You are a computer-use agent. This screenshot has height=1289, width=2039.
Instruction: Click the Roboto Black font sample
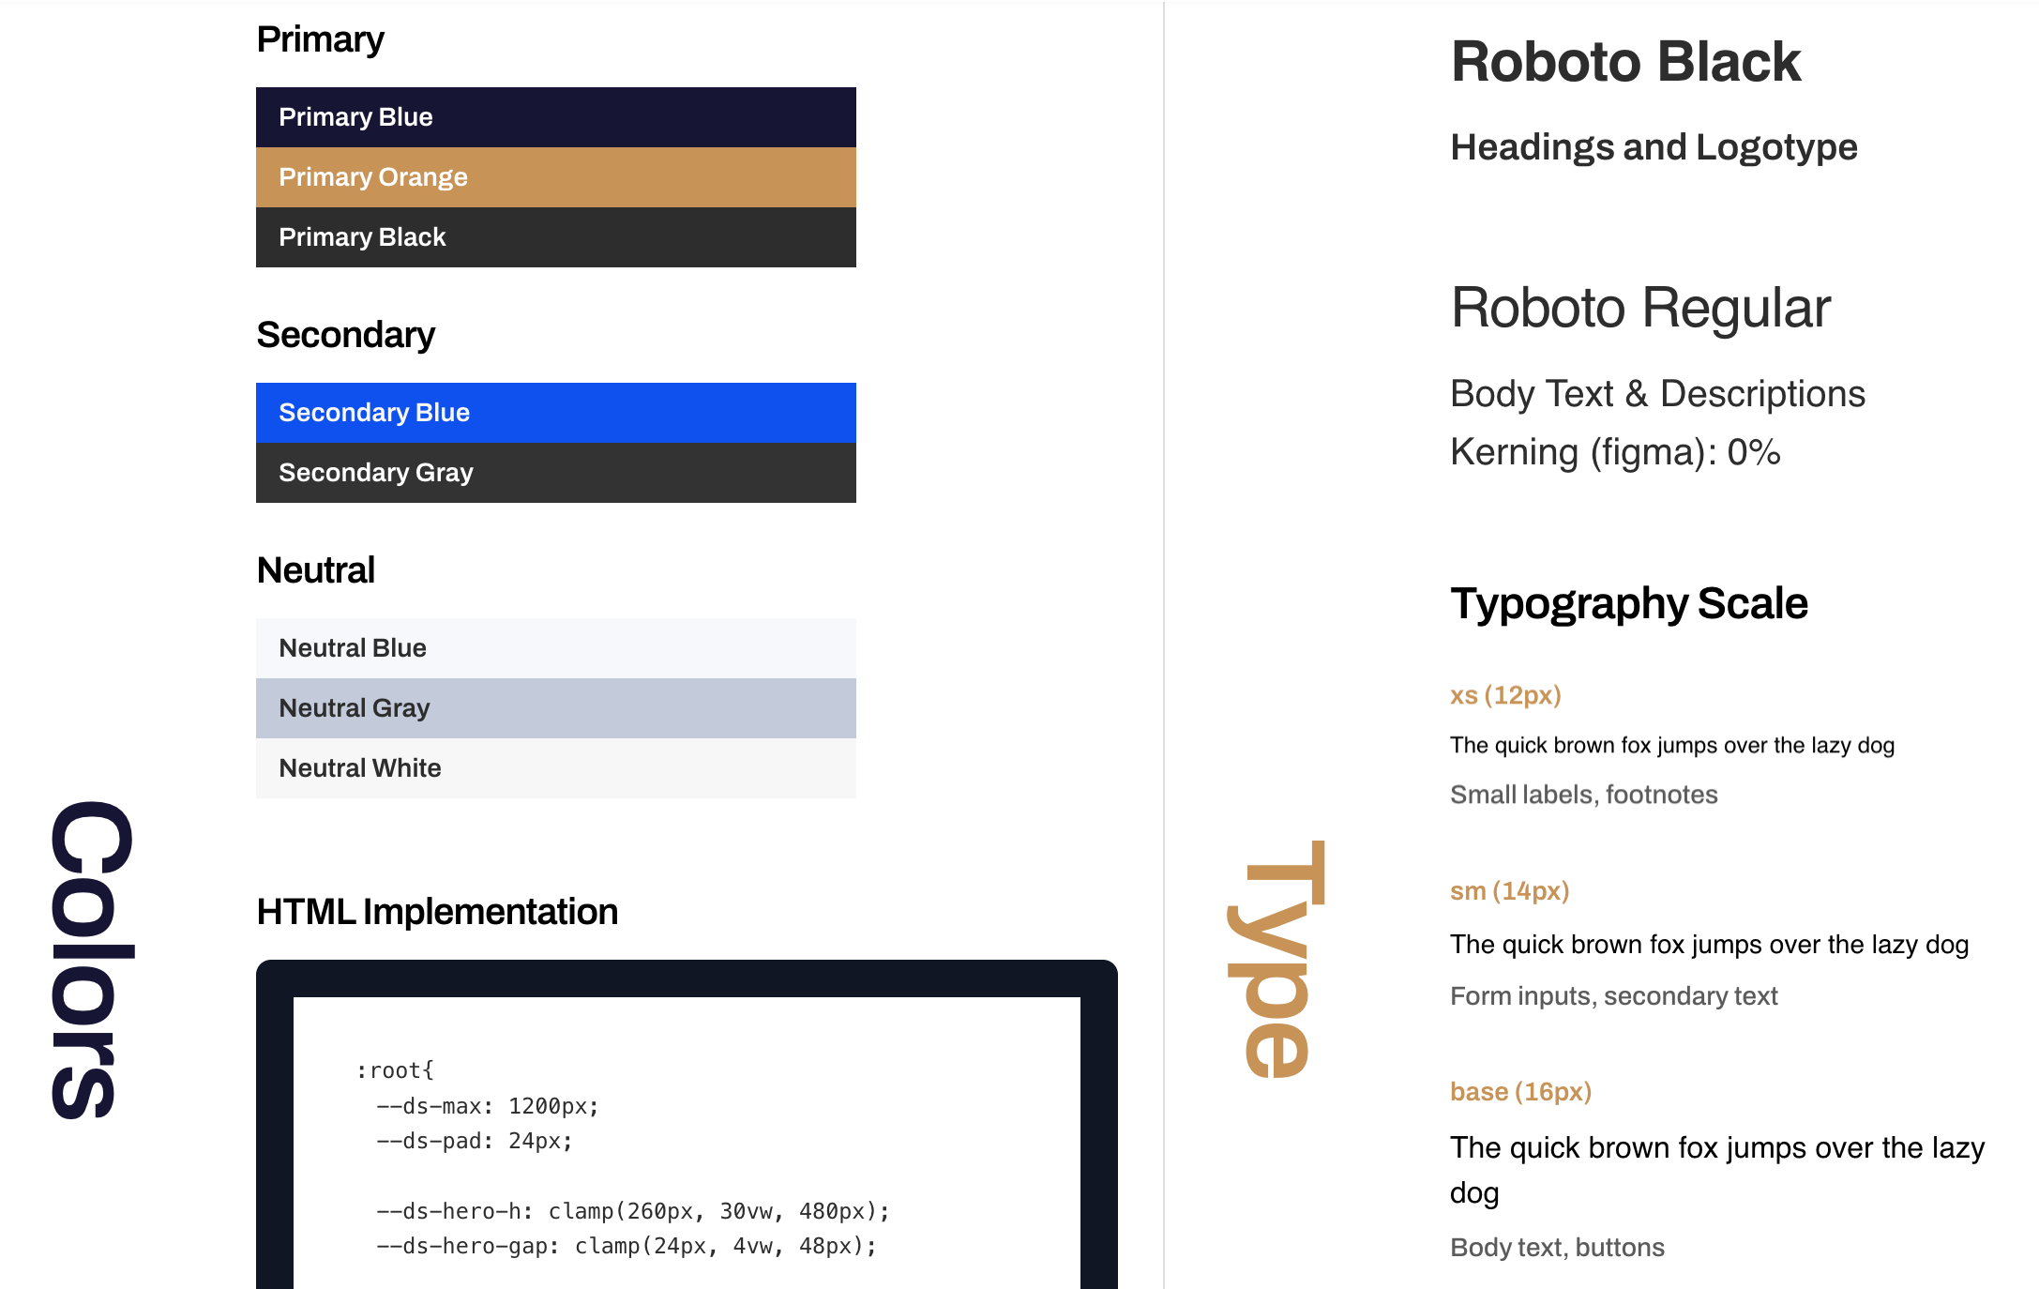click(1625, 61)
